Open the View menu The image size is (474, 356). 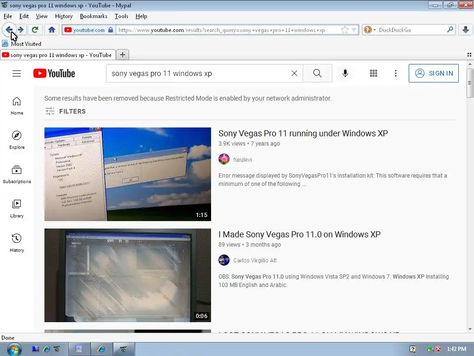[42, 16]
